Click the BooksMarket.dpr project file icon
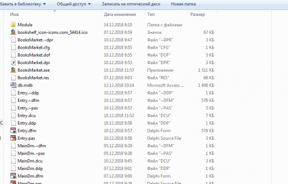Viewport: 288px width, 184px height. point(13,63)
